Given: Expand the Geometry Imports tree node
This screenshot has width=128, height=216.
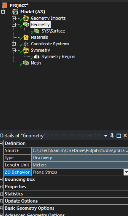Looking at the screenshot, I should tap(14, 18).
